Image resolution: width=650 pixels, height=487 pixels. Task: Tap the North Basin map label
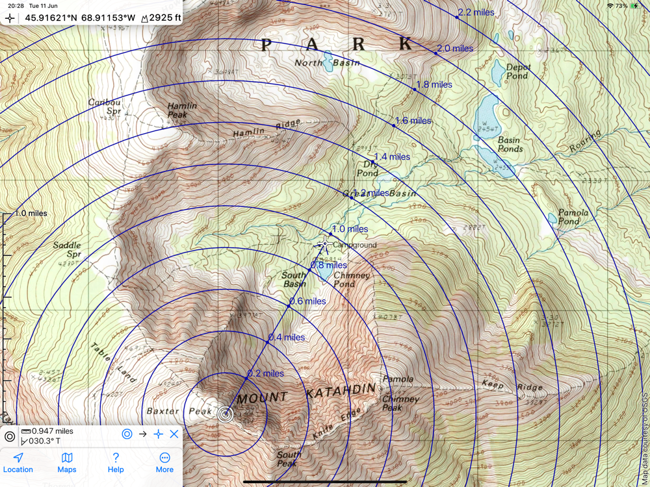(x=327, y=63)
